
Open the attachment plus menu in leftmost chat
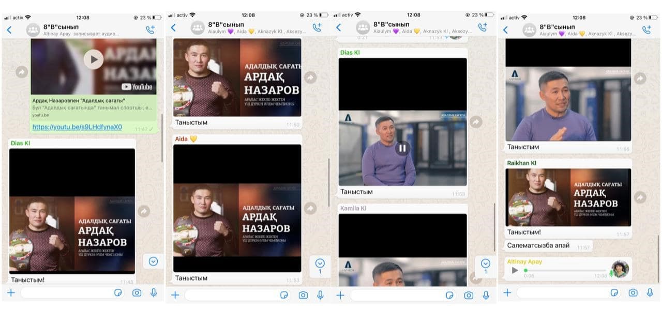(x=10, y=293)
